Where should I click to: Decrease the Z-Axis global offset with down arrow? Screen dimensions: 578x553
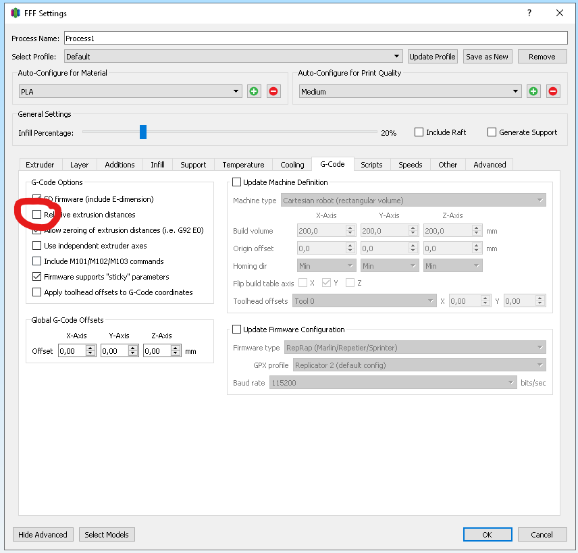point(176,354)
